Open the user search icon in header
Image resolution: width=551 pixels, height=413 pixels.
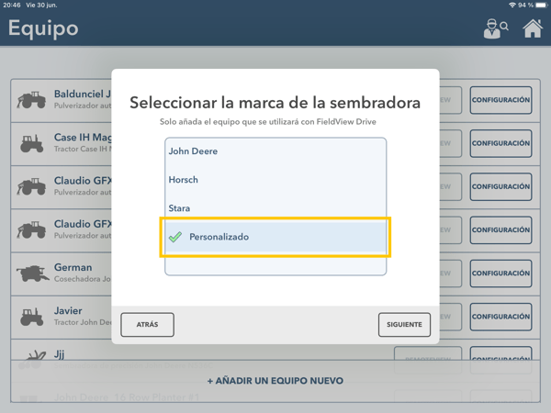496,28
